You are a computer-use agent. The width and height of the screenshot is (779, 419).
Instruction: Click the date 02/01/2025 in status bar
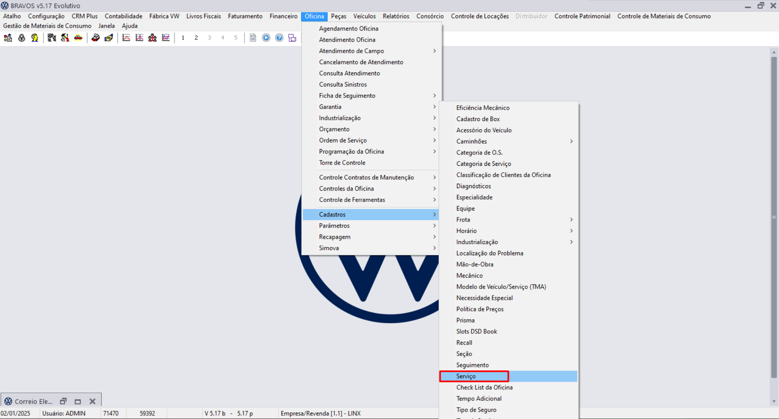tap(15, 413)
